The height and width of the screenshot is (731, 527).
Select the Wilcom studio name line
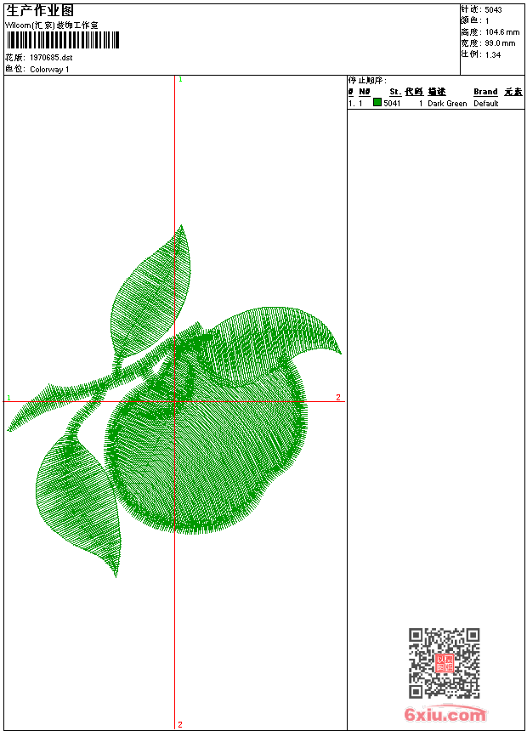(x=51, y=25)
